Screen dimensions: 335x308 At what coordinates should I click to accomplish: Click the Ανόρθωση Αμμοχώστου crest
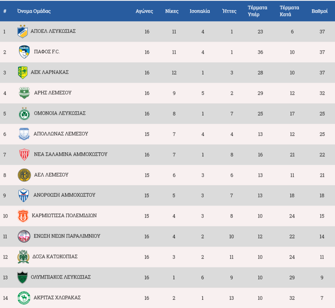(x=24, y=195)
